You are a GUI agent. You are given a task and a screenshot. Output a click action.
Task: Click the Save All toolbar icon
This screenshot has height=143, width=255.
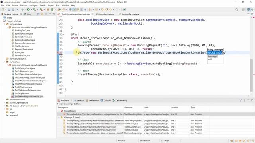point(13,10)
